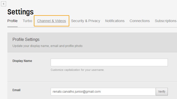This screenshot has width=177, height=99.
Task: Click 'Customize capitalization for your username.' hint
Action: (77, 70)
